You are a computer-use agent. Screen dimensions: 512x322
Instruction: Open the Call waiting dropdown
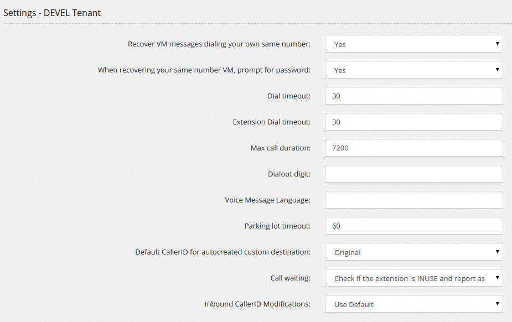[x=413, y=278]
